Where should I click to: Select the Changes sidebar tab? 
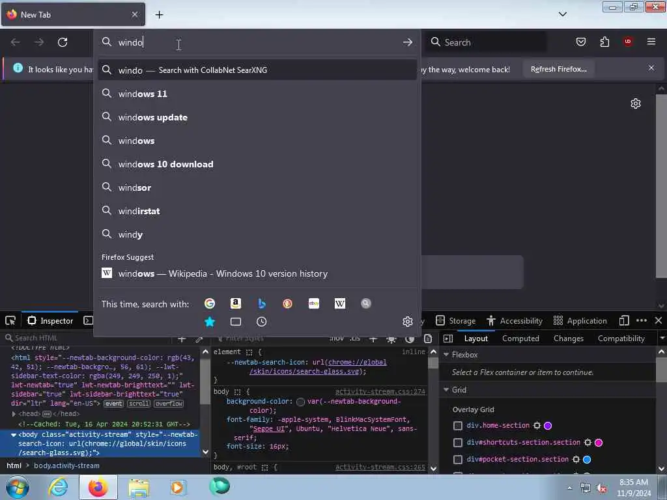coord(568,339)
